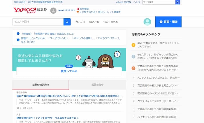
Task: Click the username min******** link
Action: 66,10
